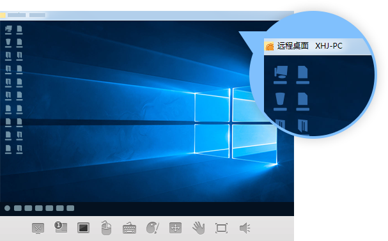Toggle the mouse control icon
Image resolution: width=388 pixels, height=241 pixels.
106,228
